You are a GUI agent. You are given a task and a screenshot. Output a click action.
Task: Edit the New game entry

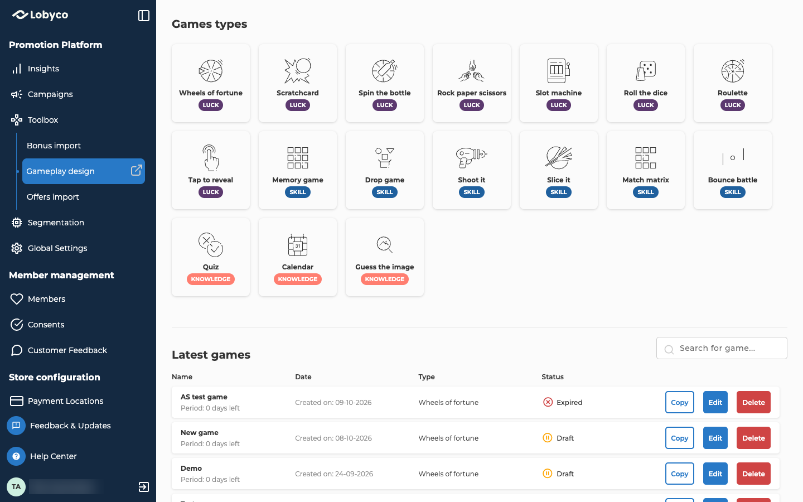click(x=715, y=438)
